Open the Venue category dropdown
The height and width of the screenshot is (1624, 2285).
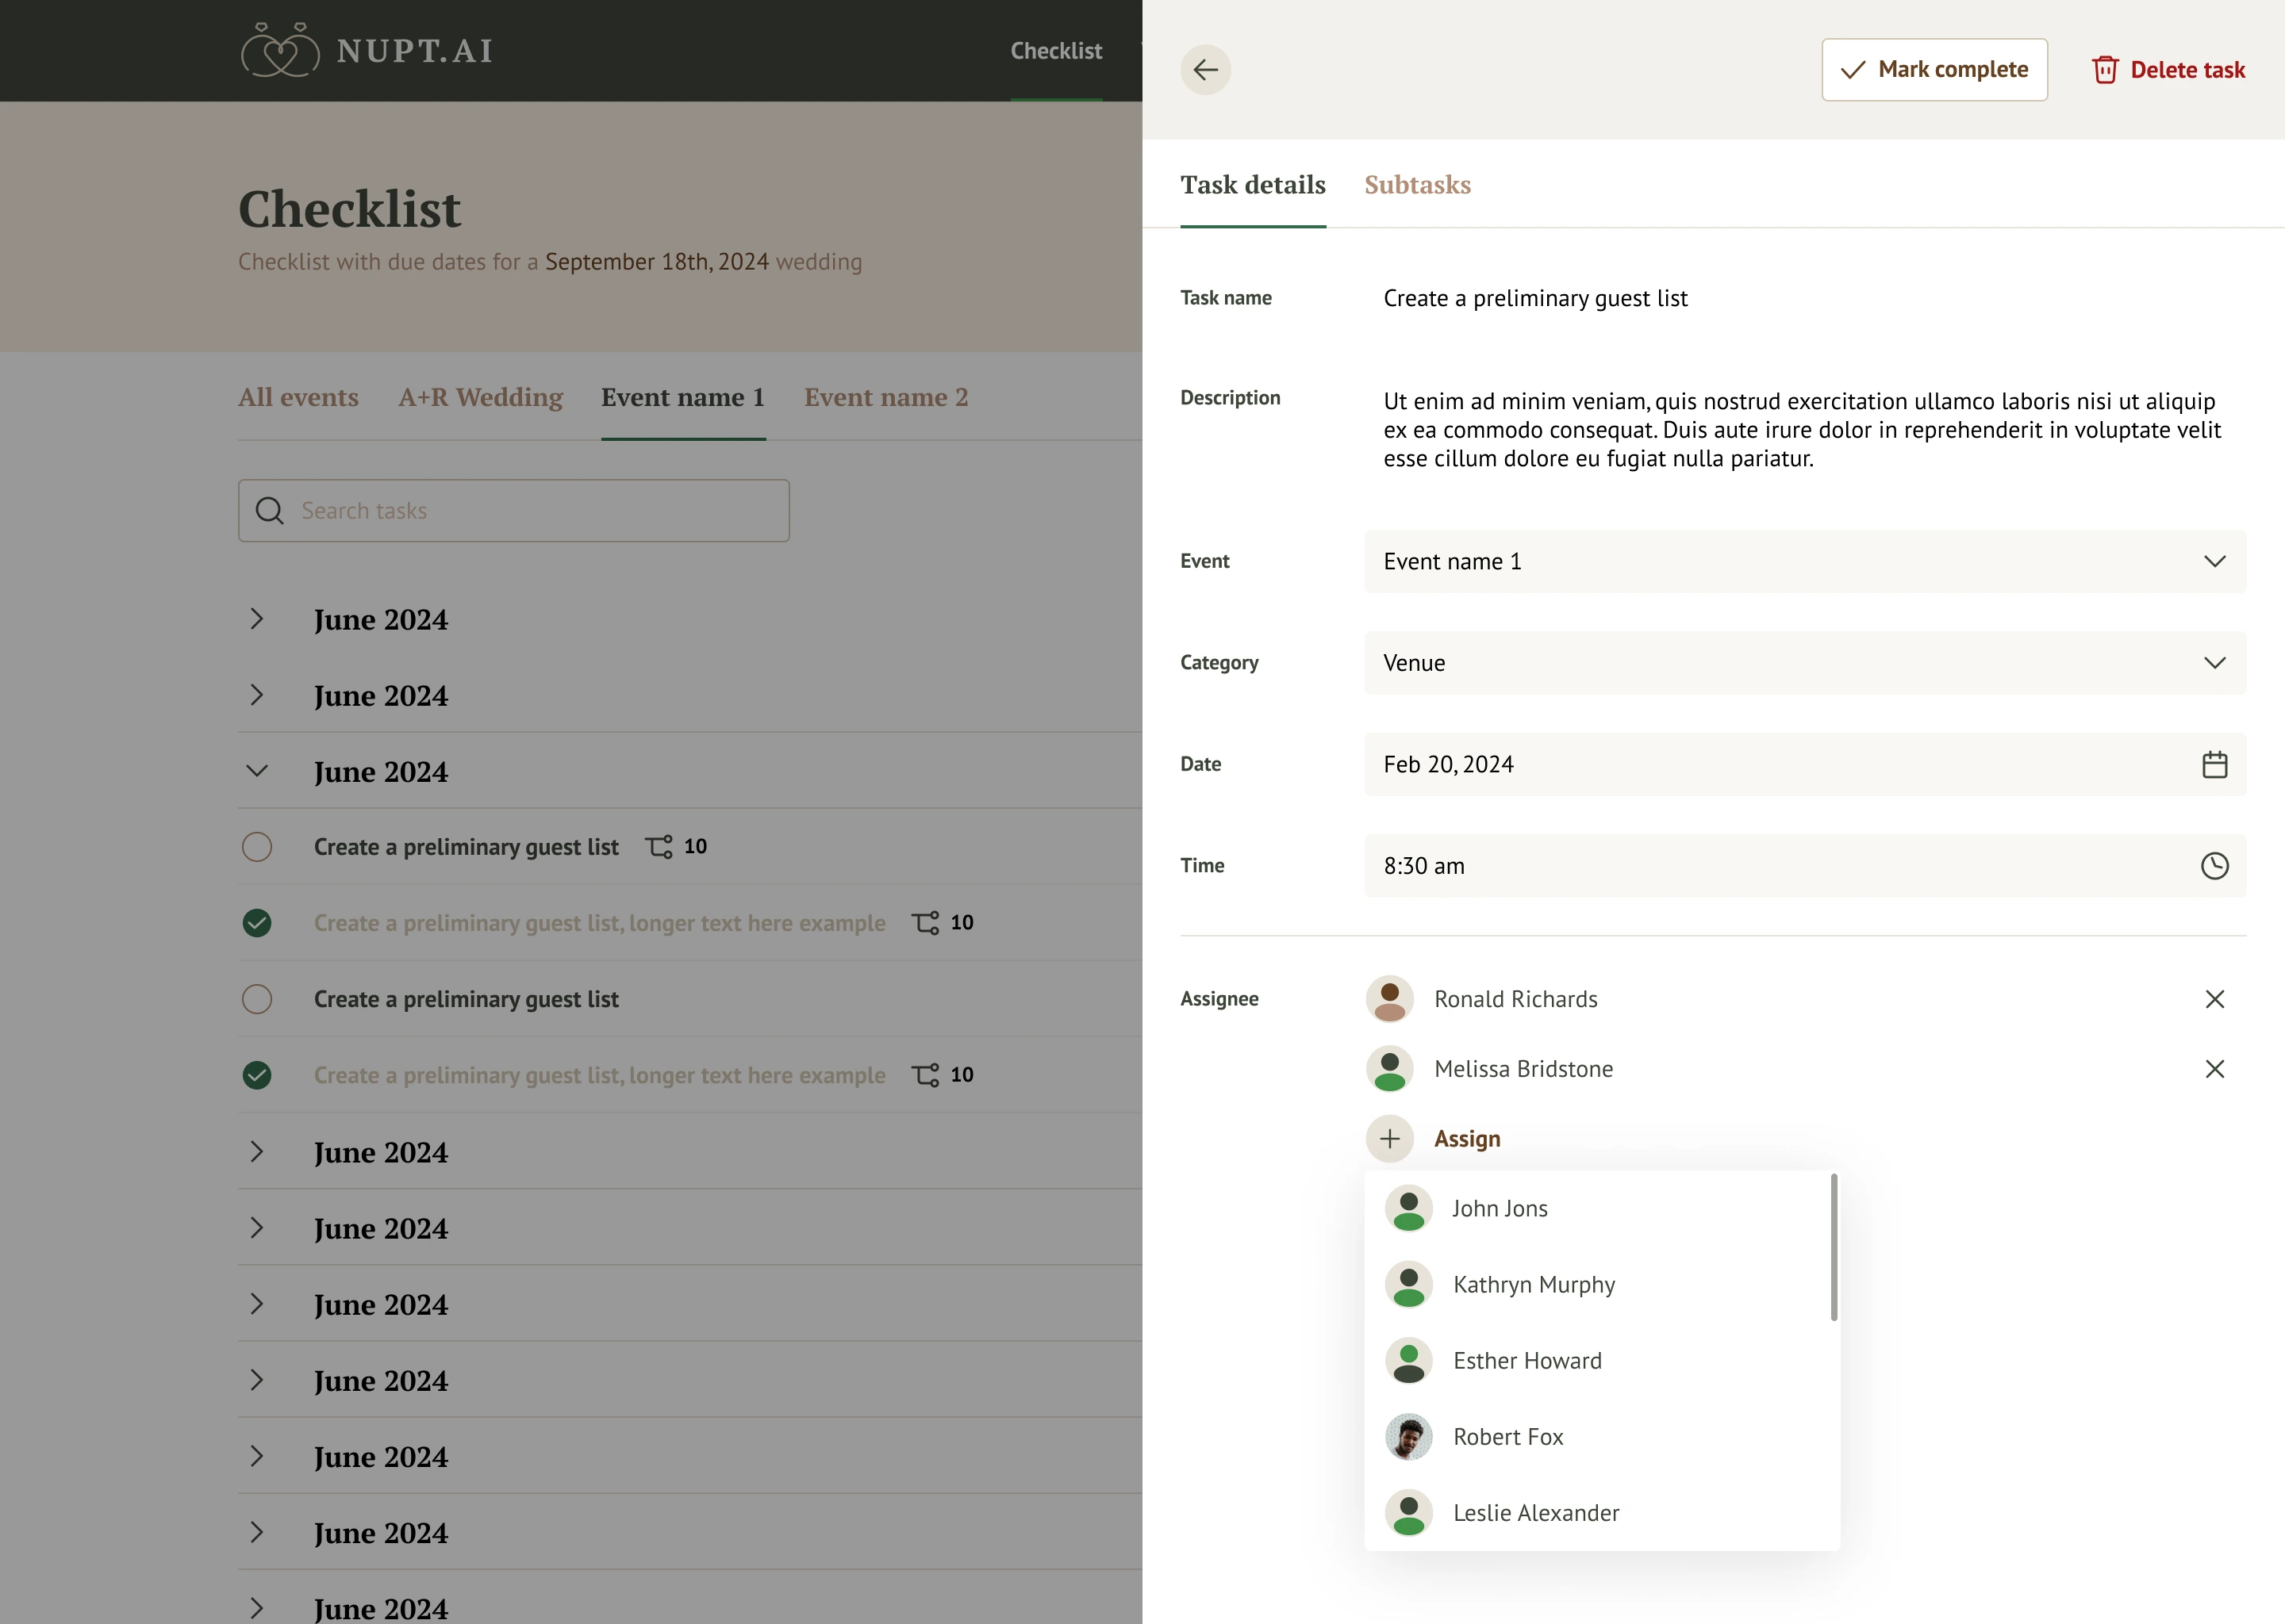click(x=1803, y=663)
